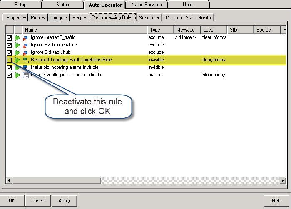Uncheck the Ignore interfacE_traffic rule checkbox
Viewport: 291px width, 209px height.
tap(10, 38)
